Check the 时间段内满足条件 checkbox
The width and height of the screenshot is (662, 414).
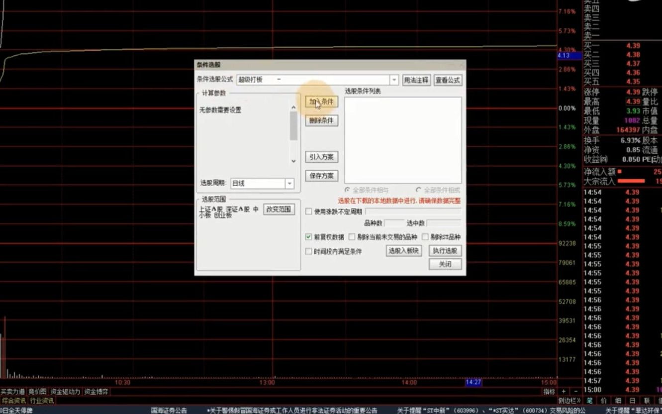[x=308, y=251]
